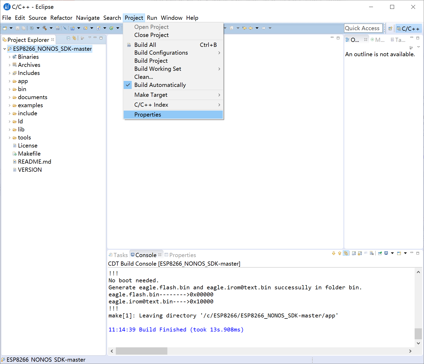The image size is (424, 364).
Task: Close the Outline view tab
Action: point(366,40)
